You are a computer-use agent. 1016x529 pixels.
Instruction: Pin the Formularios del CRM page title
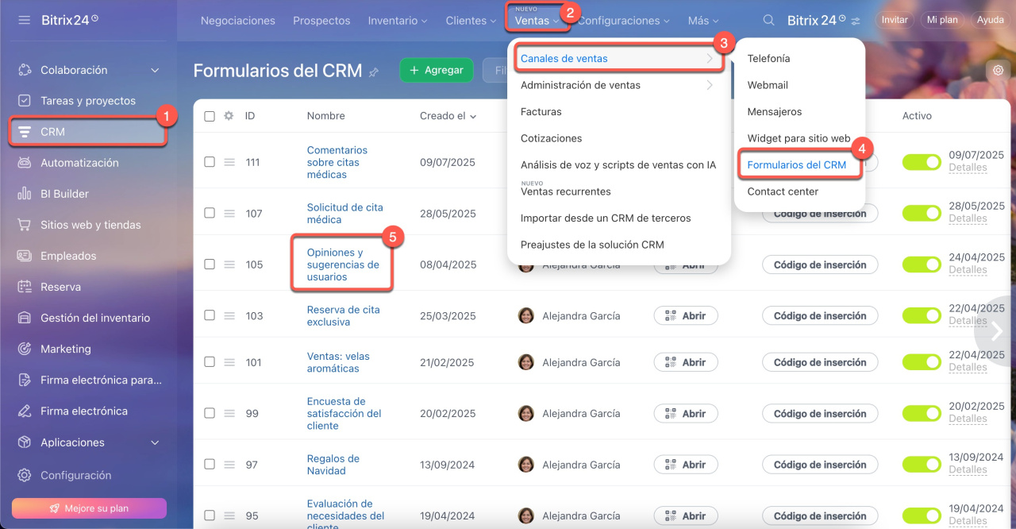374,72
